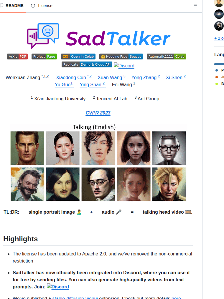
Task: Click the SadTalker logo banner
Action: 98,36
